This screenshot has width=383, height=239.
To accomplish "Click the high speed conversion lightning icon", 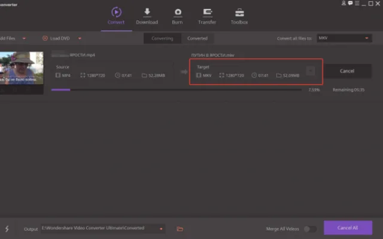I will (7, 229).
